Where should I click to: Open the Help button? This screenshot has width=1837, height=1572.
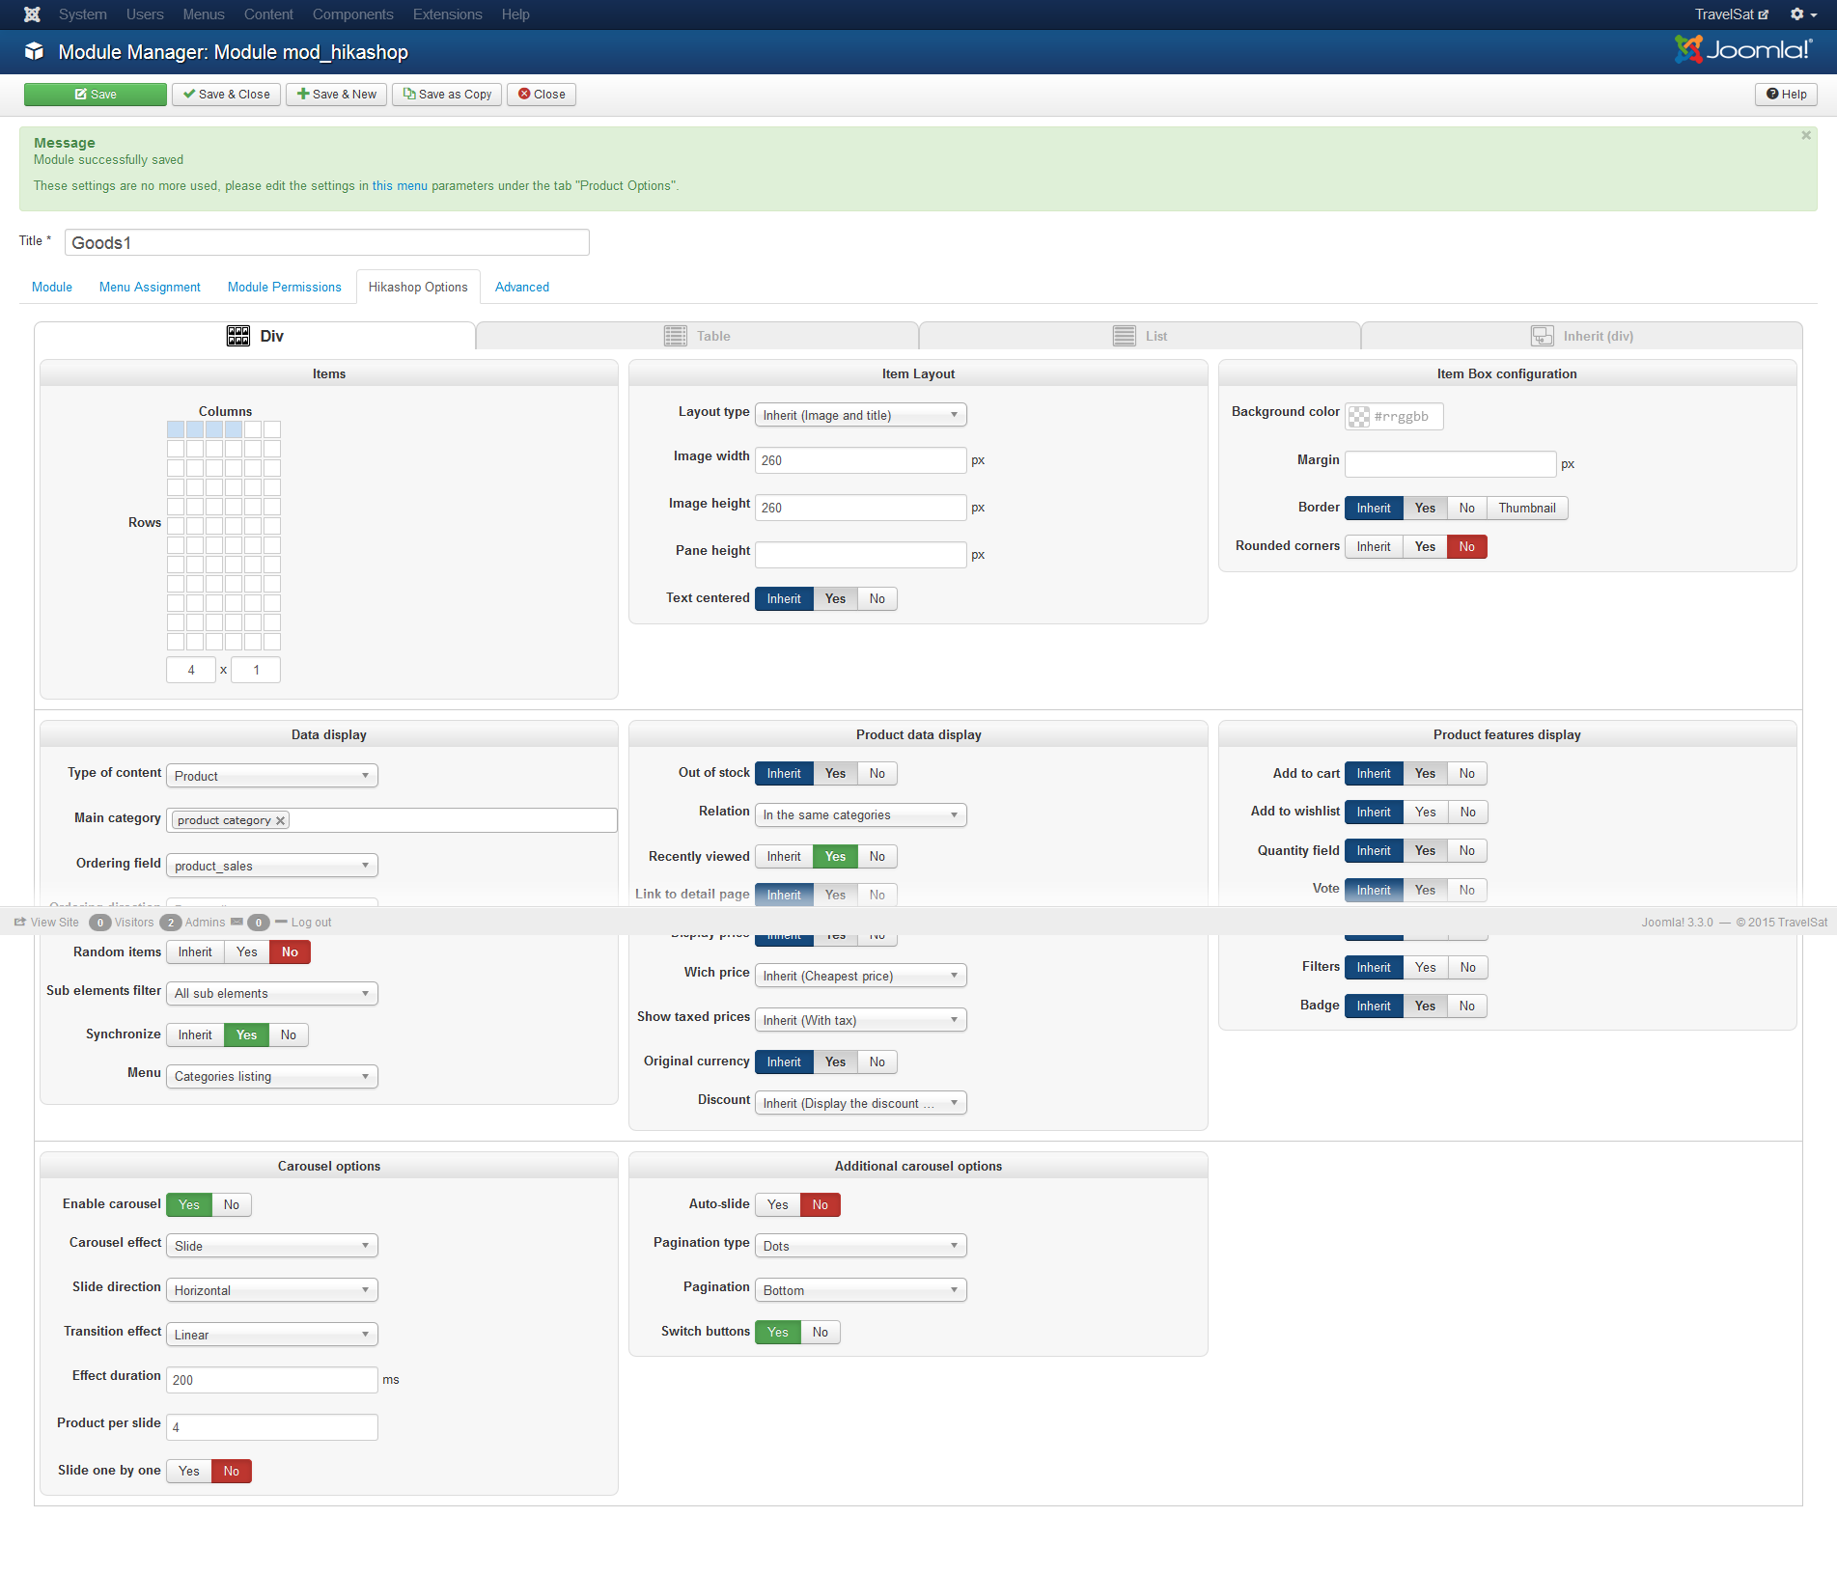click(x=1787, y=95)
